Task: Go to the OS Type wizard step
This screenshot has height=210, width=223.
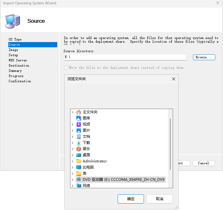Action: point(15,39)
